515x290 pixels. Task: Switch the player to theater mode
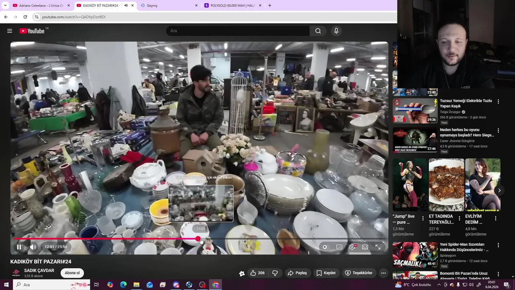point(365,247)
